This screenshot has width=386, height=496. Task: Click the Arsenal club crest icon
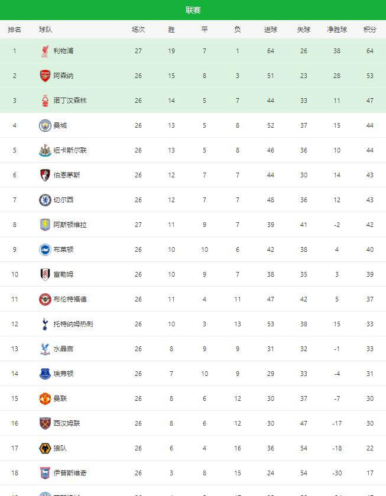tap(45, 76)
